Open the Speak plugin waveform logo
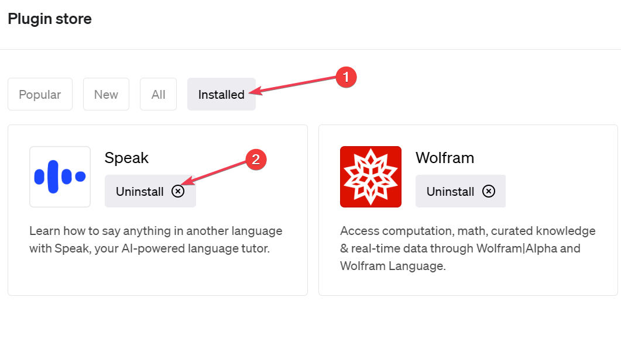 pyautogui.click(x=60, y=177)
